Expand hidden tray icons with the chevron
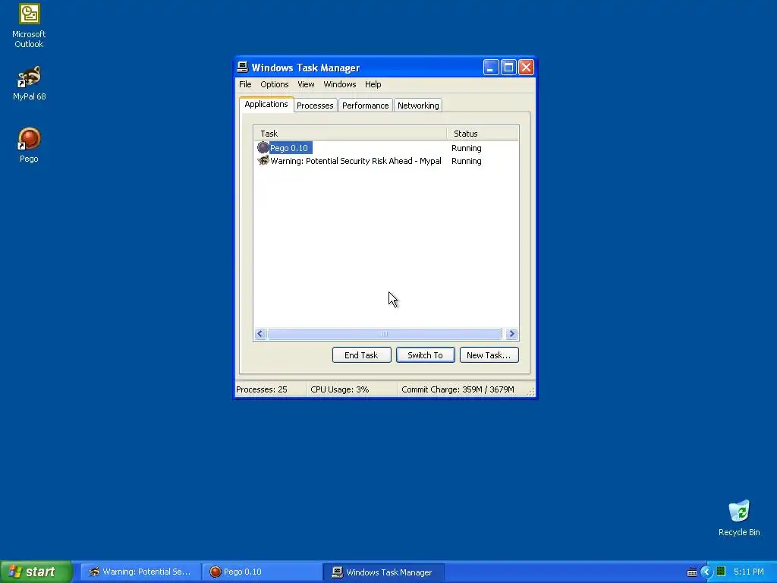The width and height of the screenshot is (777, 583). 706,572
